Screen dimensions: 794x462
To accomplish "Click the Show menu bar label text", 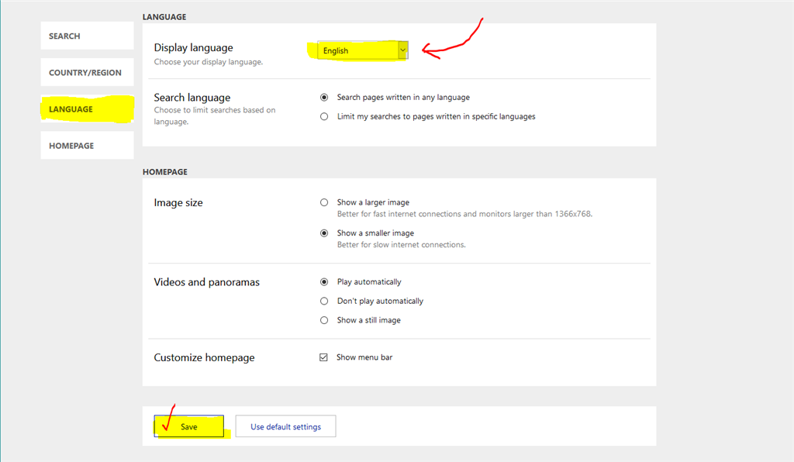I will point(364,357).
